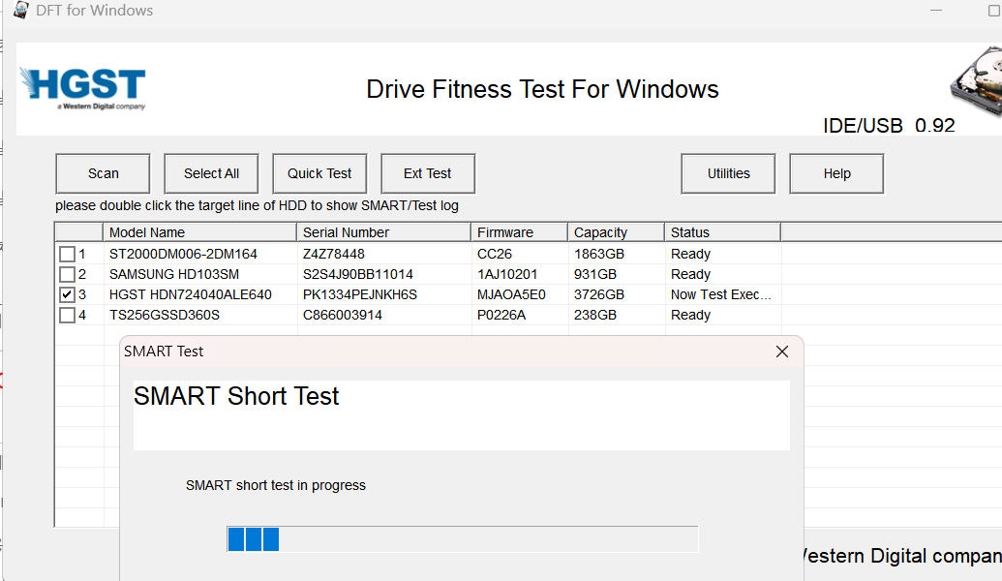Click capacity value 931GB
This screenshot has width=1002, height=581.
pyautogui.click(x=595, y=274)
